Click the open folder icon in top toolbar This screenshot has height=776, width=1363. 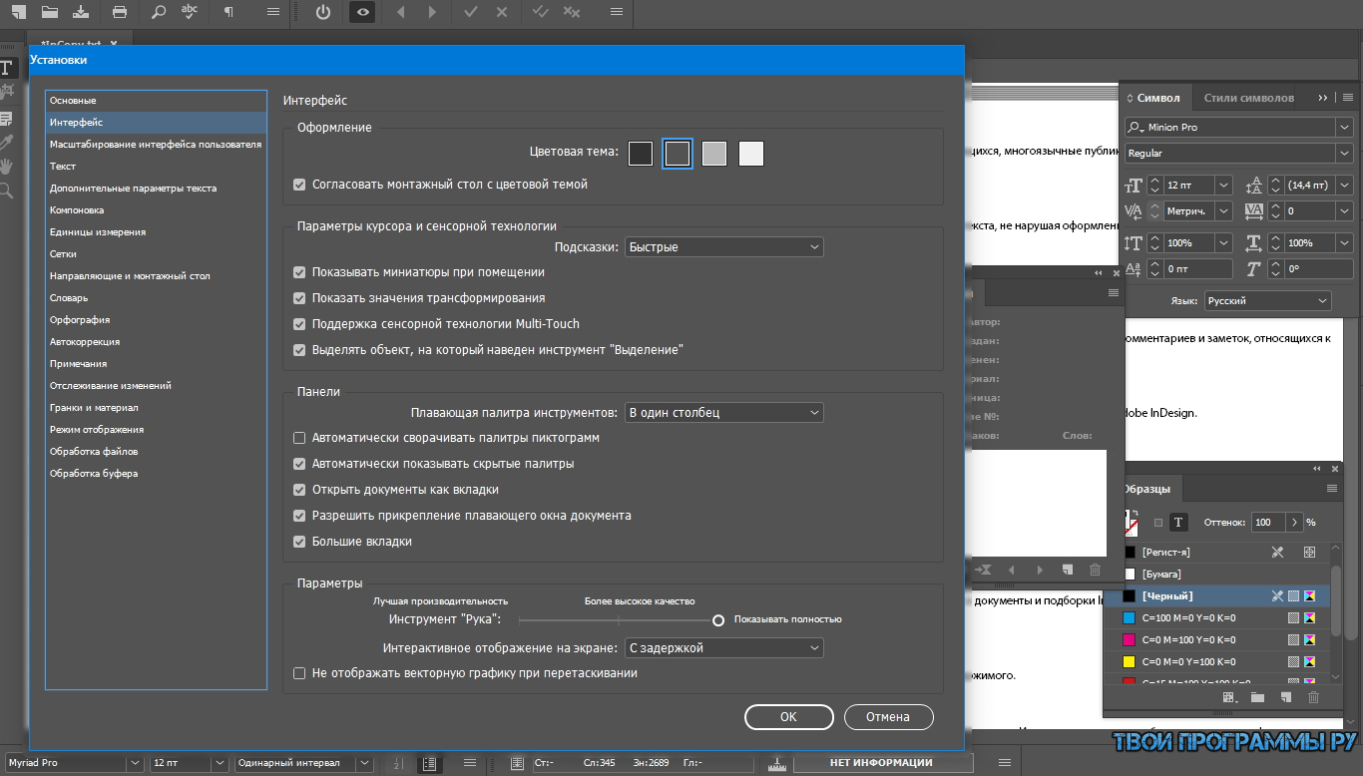point(50,12)
